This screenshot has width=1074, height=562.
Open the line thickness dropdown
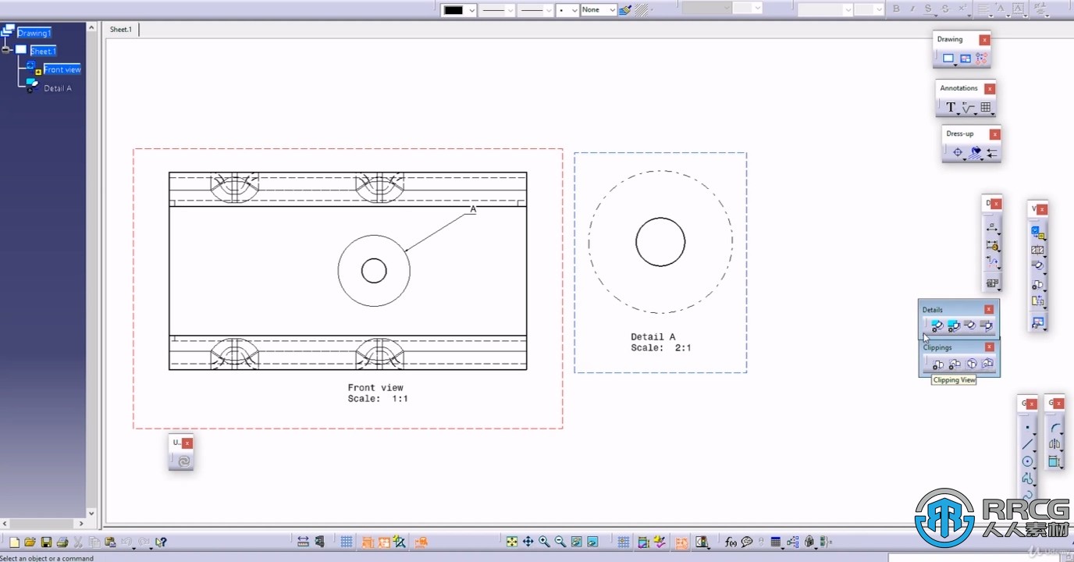pos(510,10)
